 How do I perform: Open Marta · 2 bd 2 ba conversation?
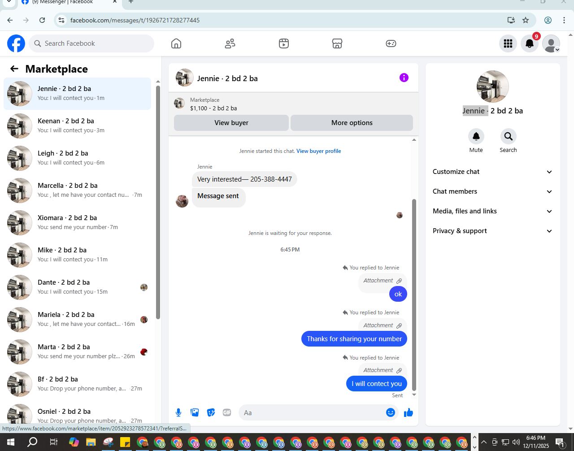78,351
